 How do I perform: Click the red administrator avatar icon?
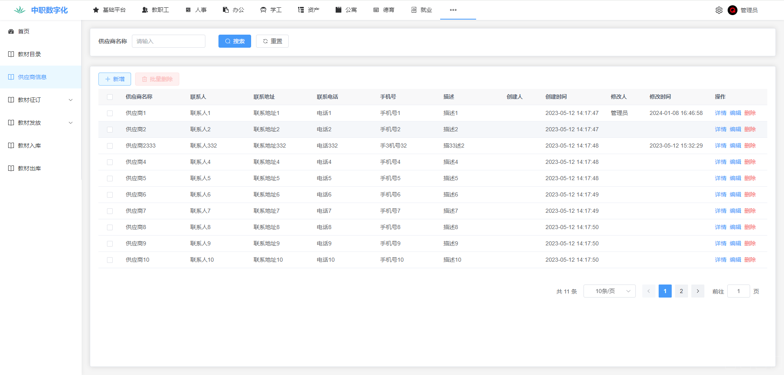coord(732,10)
